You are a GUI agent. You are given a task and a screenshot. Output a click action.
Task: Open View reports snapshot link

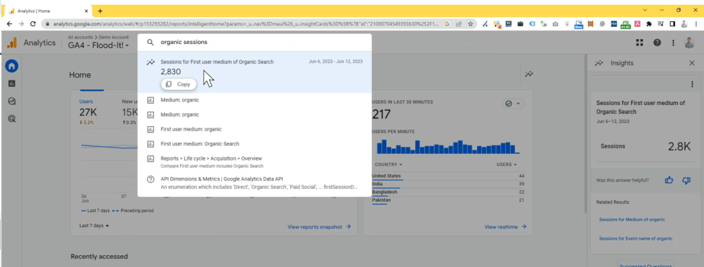tap(319, 227)
